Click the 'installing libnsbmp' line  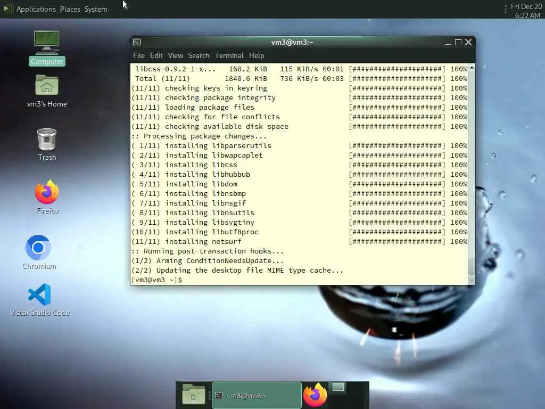(x=299, y=194)
